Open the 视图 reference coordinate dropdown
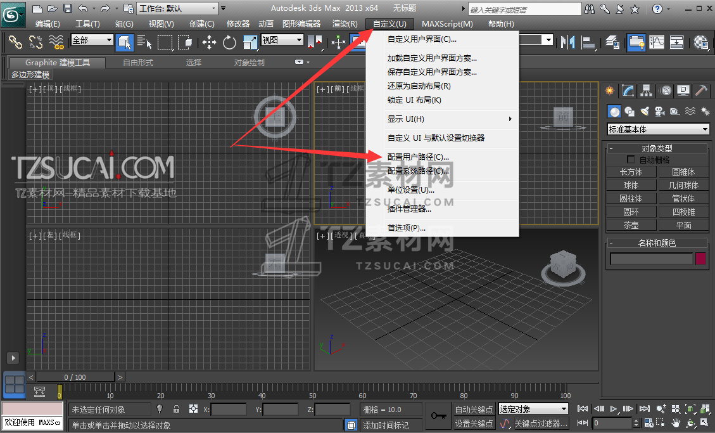 pyautogui.click(x=282, y=40)
